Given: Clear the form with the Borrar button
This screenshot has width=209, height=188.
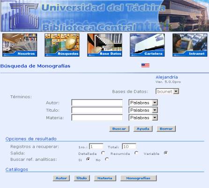Looking at the screenshot, I should (166, 129).
